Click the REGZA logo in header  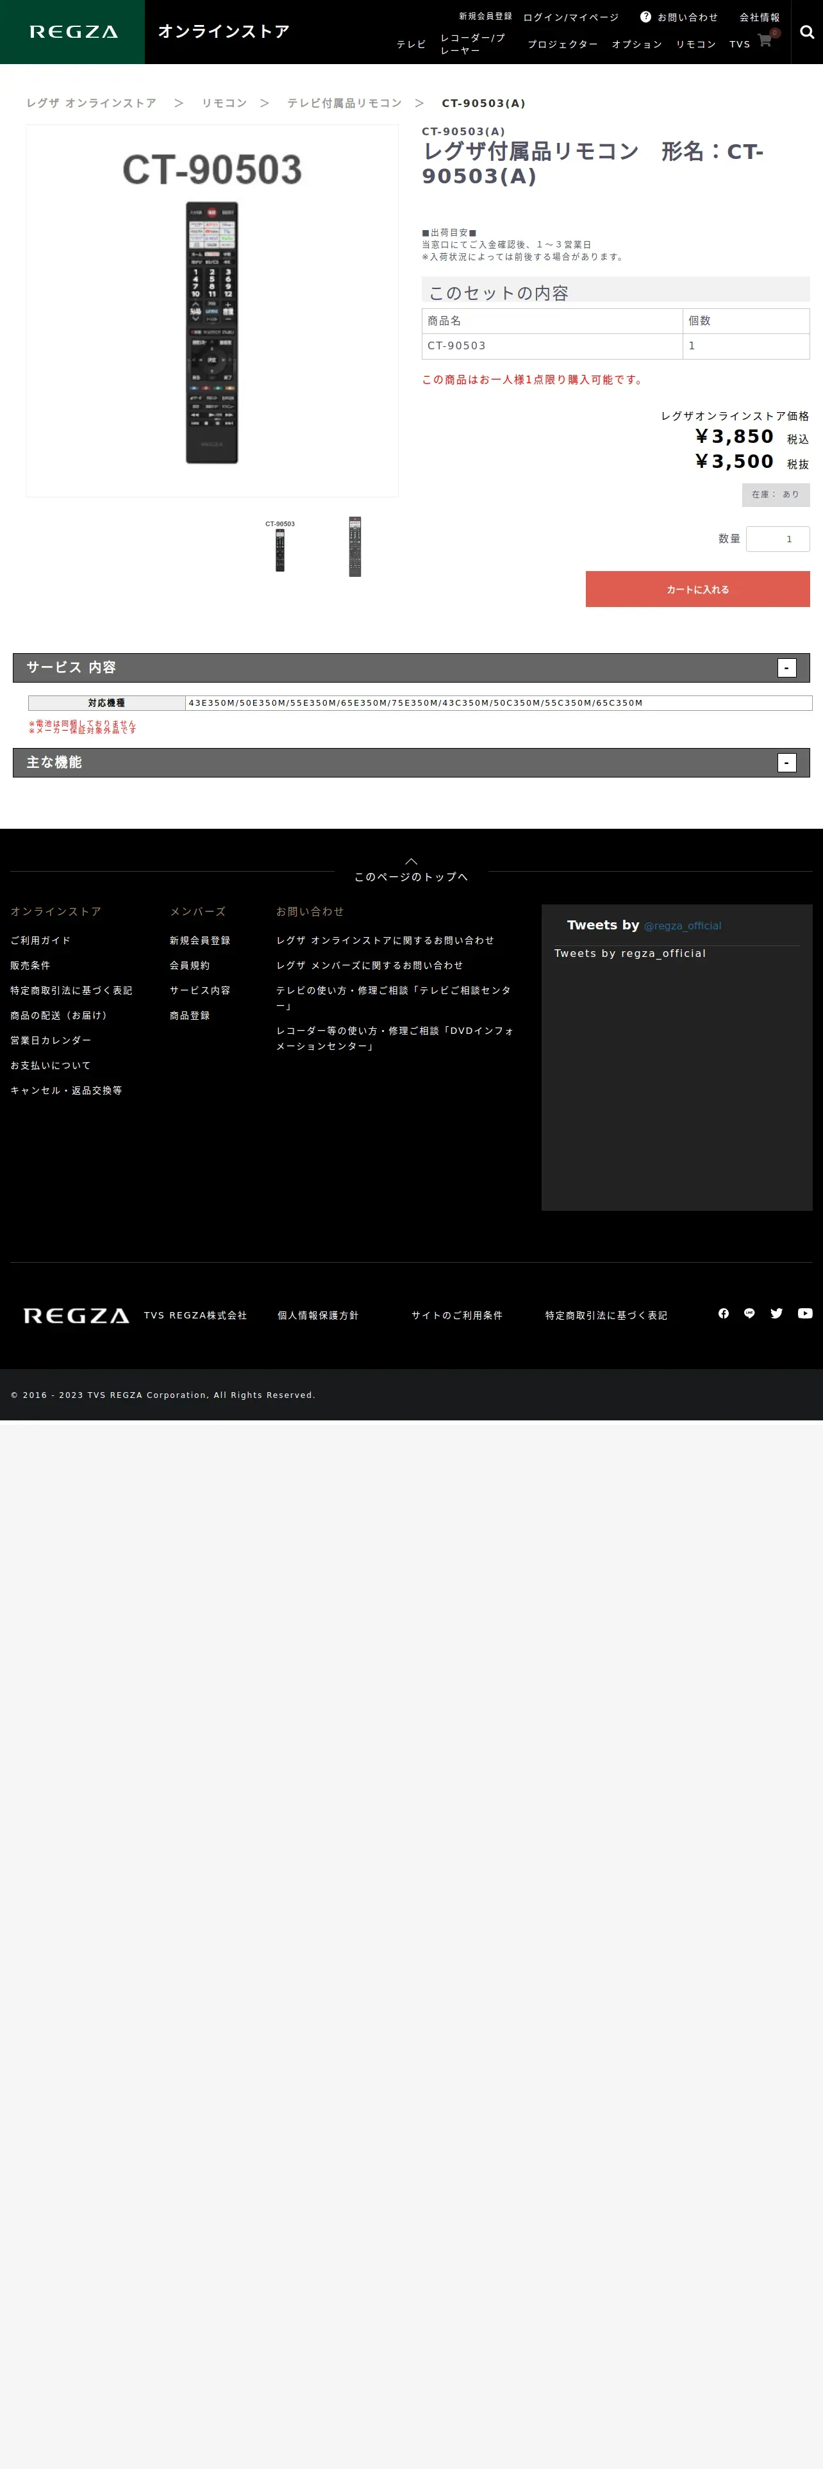73,31
